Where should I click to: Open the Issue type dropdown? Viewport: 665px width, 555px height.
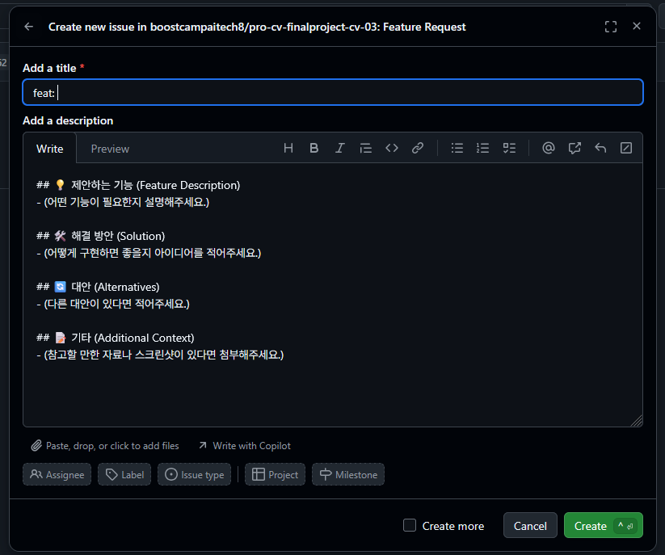[194, 474]
